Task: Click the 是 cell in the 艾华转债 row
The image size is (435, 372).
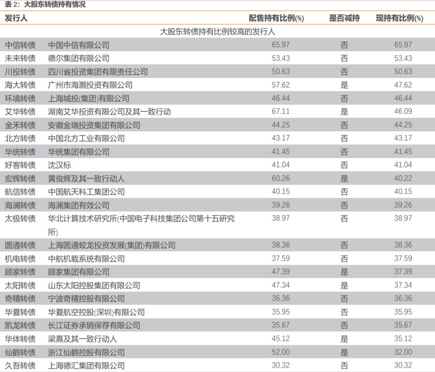Action: click(x=344, y=112)
